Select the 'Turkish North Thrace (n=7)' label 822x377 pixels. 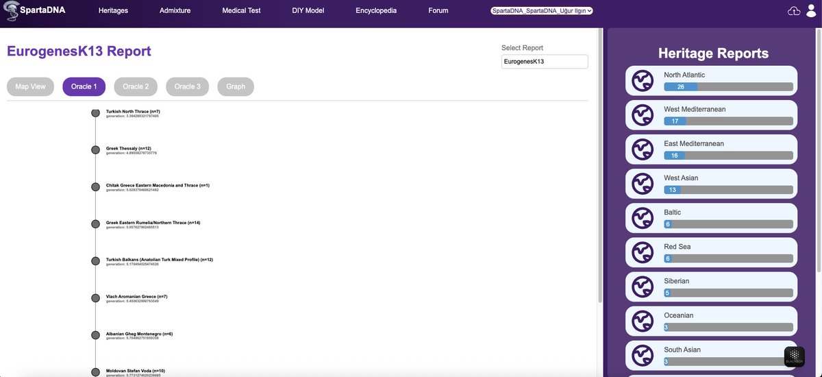[133, 111]
